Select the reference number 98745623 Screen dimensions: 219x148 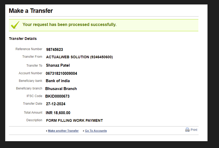tap(55, 50)
